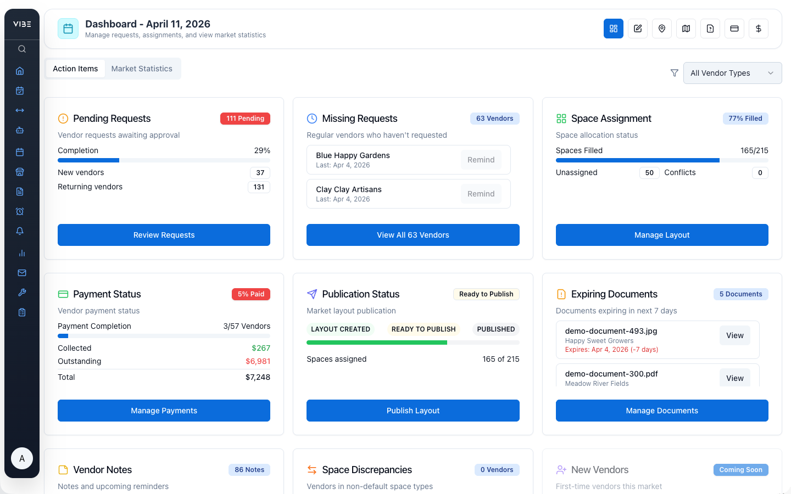Select the location pin icon in the toolbar
The image size is (791, 494).
click(661, 28)
